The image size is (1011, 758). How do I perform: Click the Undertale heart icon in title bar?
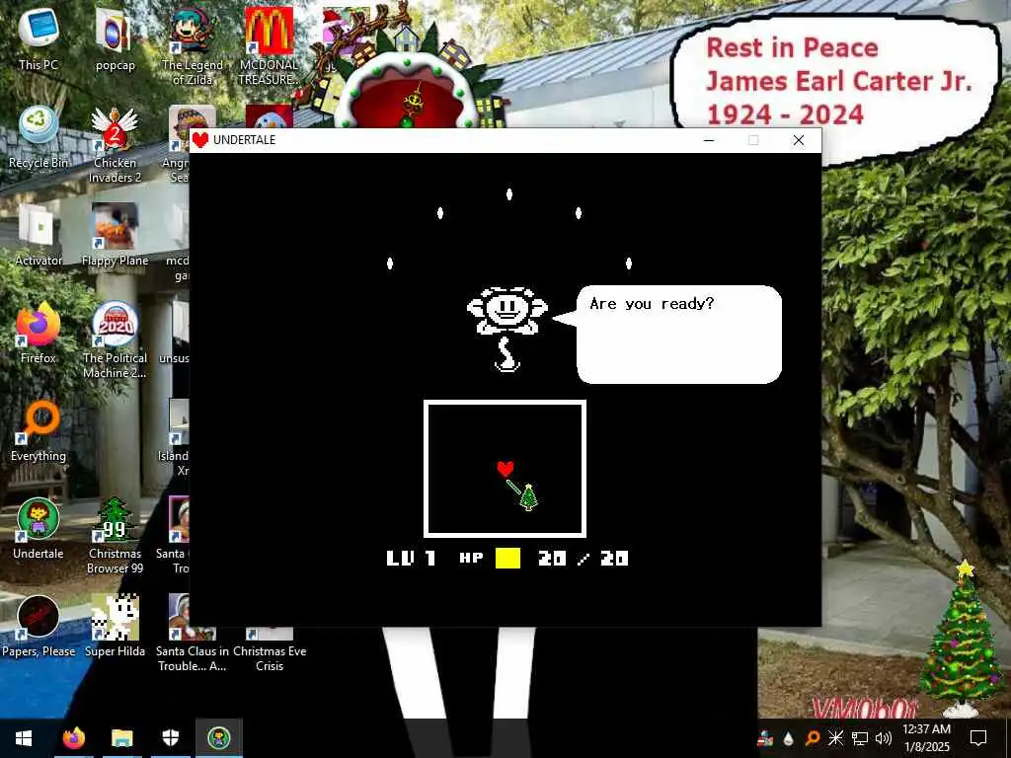click(200, 140)
